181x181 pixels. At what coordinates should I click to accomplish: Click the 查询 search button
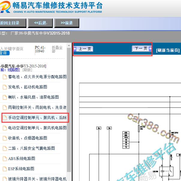(5, 53)
